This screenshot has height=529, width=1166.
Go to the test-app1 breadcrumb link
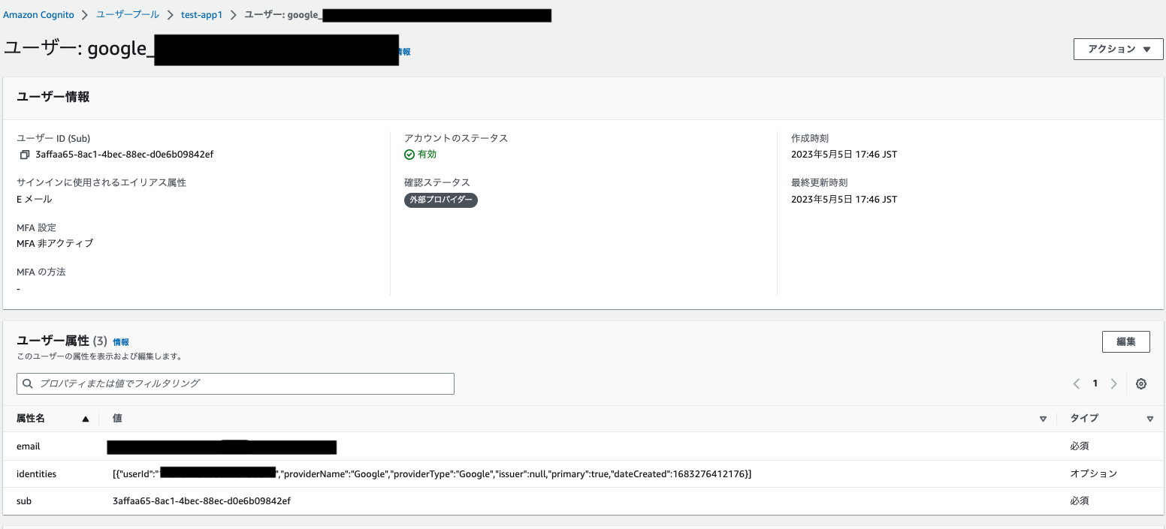pyautogui.click(x=202, y=15)
